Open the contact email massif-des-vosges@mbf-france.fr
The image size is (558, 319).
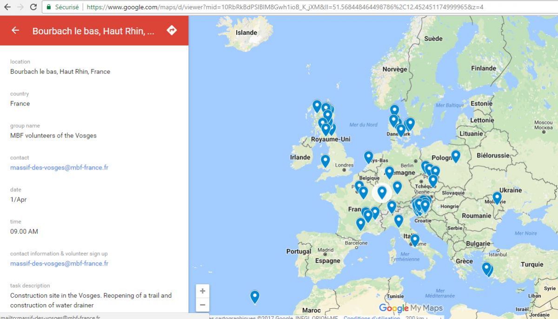[x=59, y=168]
